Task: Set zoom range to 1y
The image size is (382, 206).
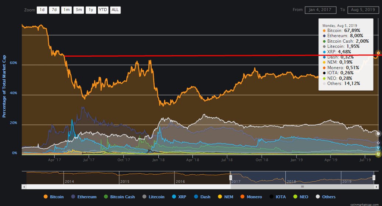Action: pos(91,10)
